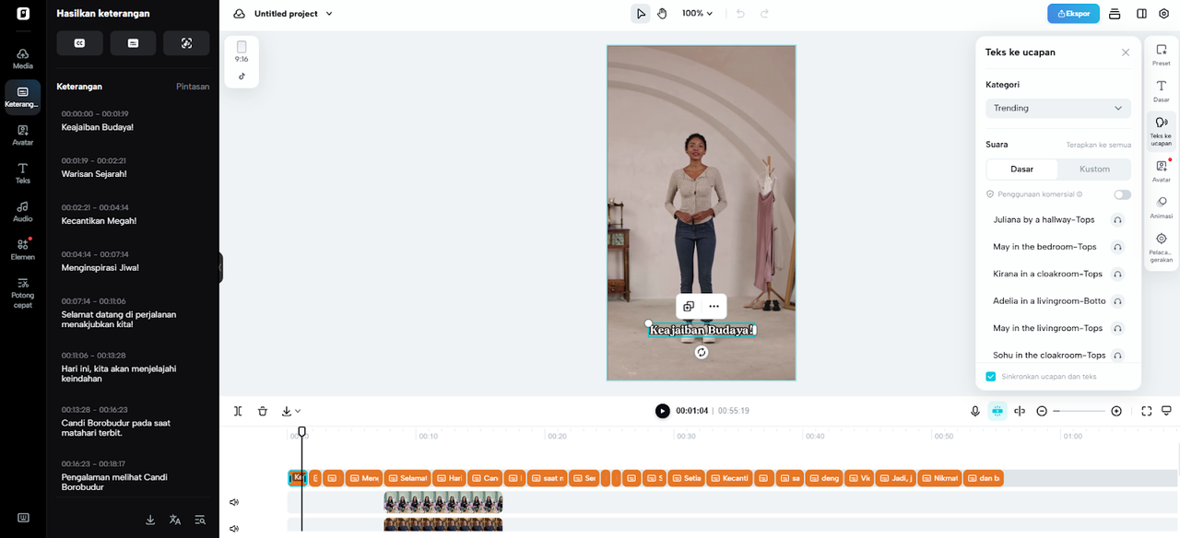Mute the first video track

234,502
